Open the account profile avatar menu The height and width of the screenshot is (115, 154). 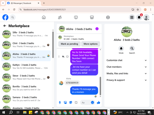coord(146,17)
